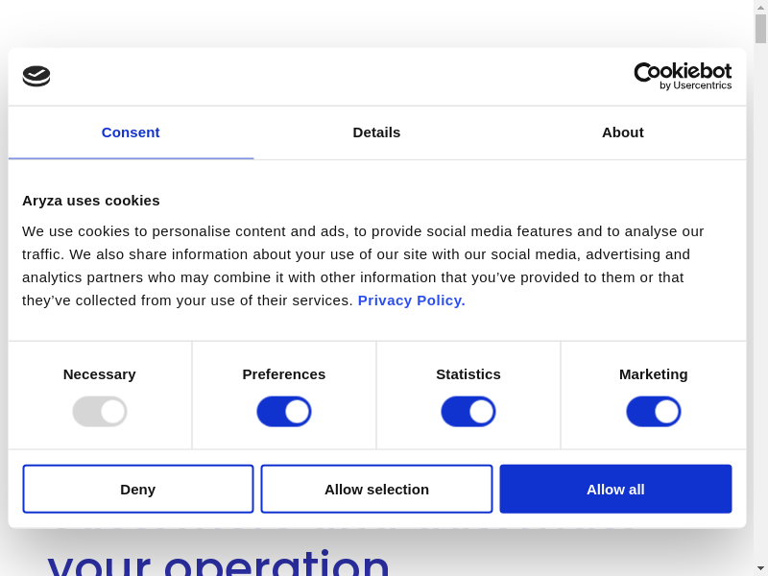
Task: Click the Necessary category label
Action: tap(100, 374)
